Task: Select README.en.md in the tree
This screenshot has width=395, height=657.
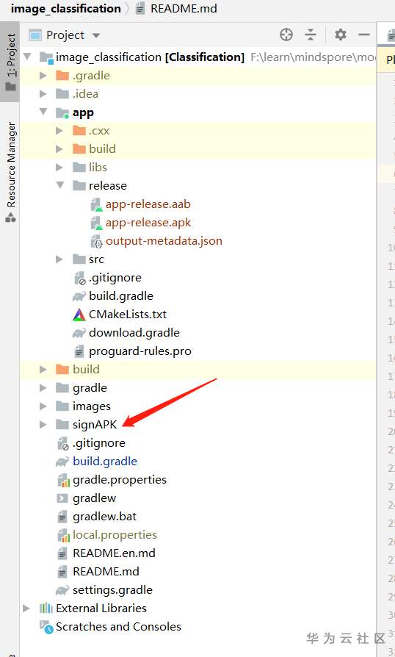Action: (114, 553)
